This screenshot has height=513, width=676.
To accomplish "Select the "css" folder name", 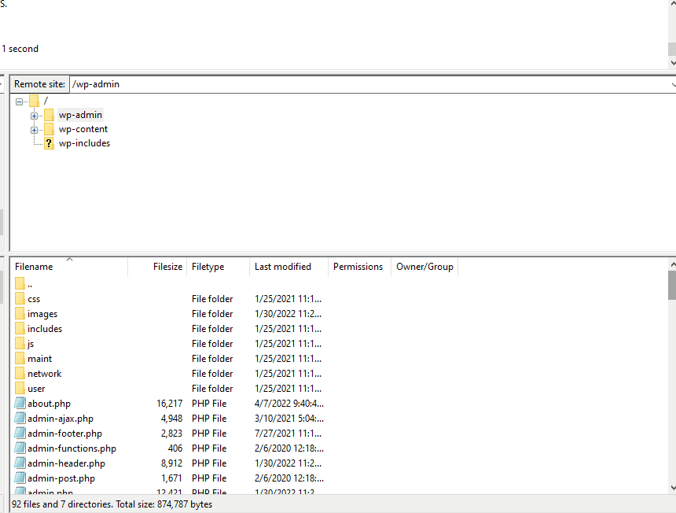I will [x=34, y=299].
